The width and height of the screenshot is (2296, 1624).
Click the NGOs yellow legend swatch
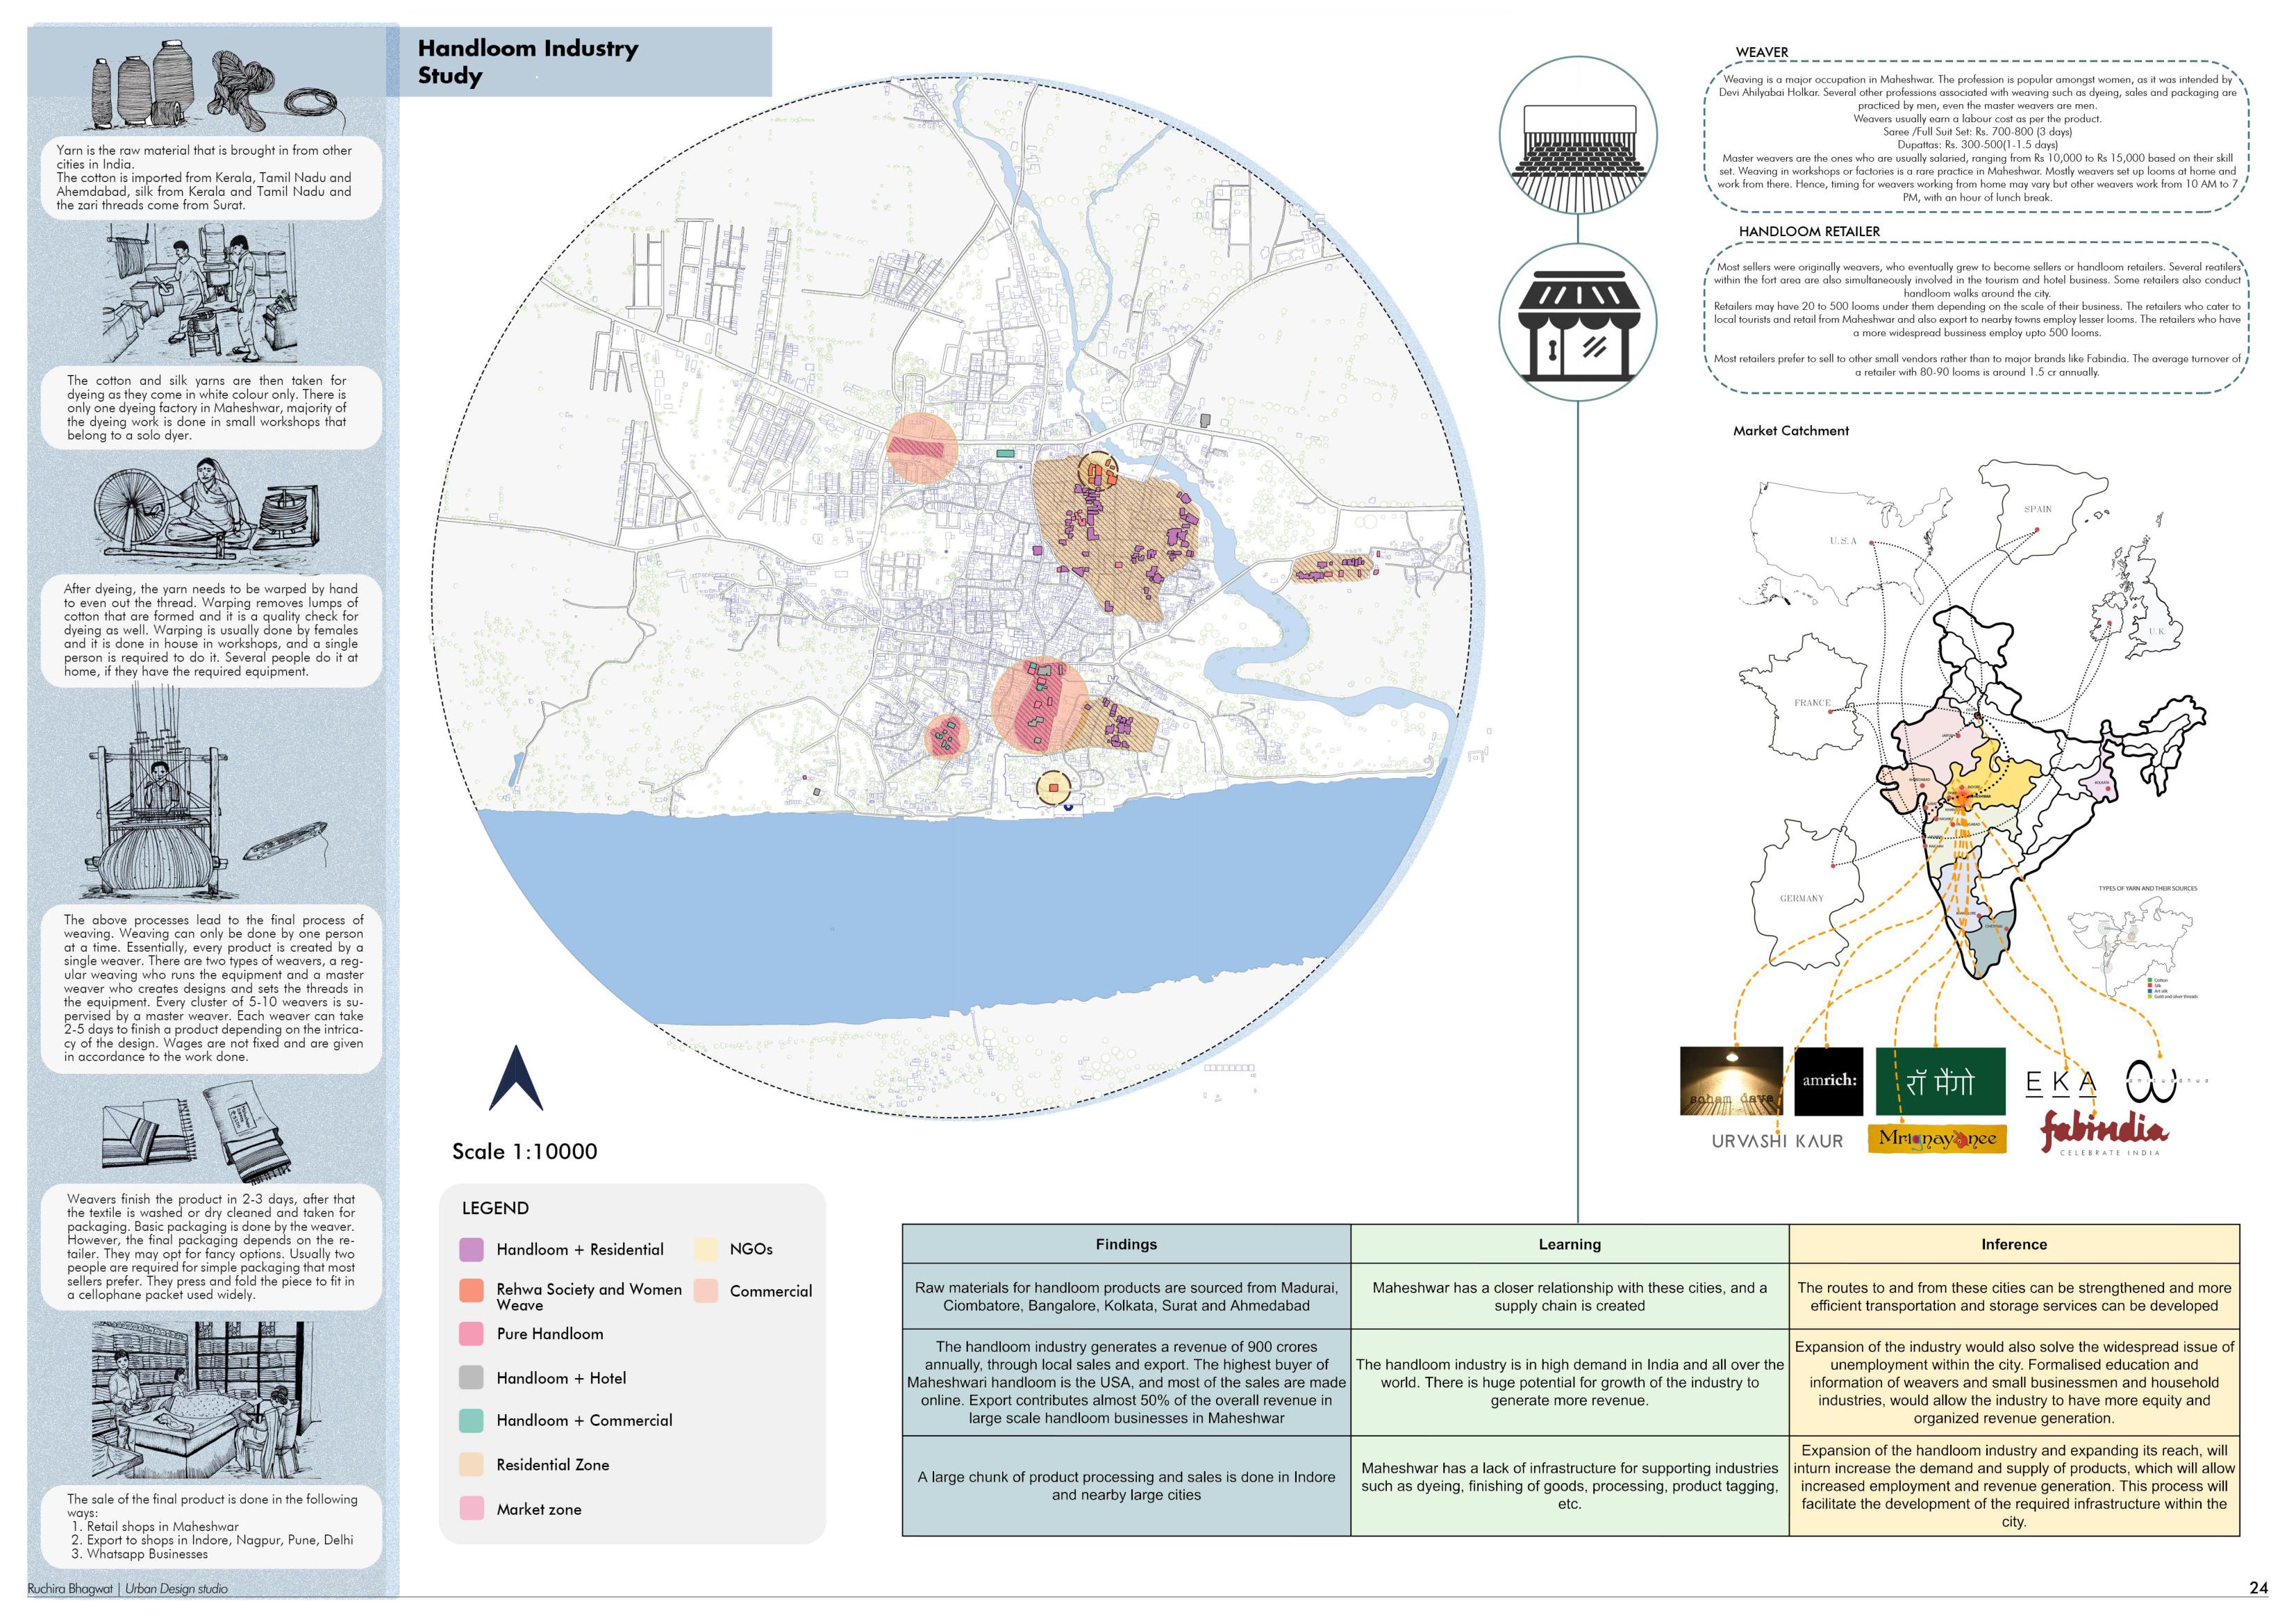[706, 1249]
